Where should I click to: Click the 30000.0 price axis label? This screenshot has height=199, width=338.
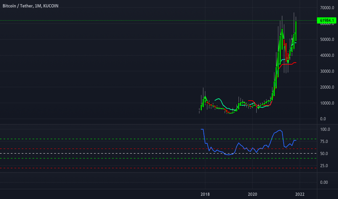[327, 71]
